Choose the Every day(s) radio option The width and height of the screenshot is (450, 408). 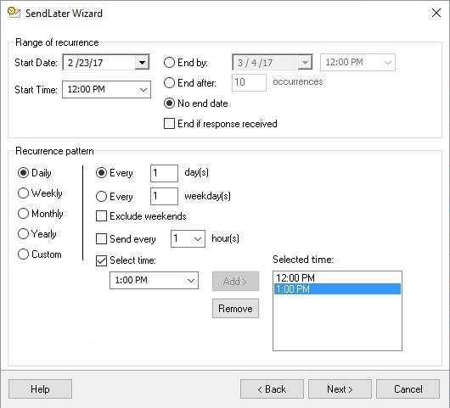(x=101, y=172)
